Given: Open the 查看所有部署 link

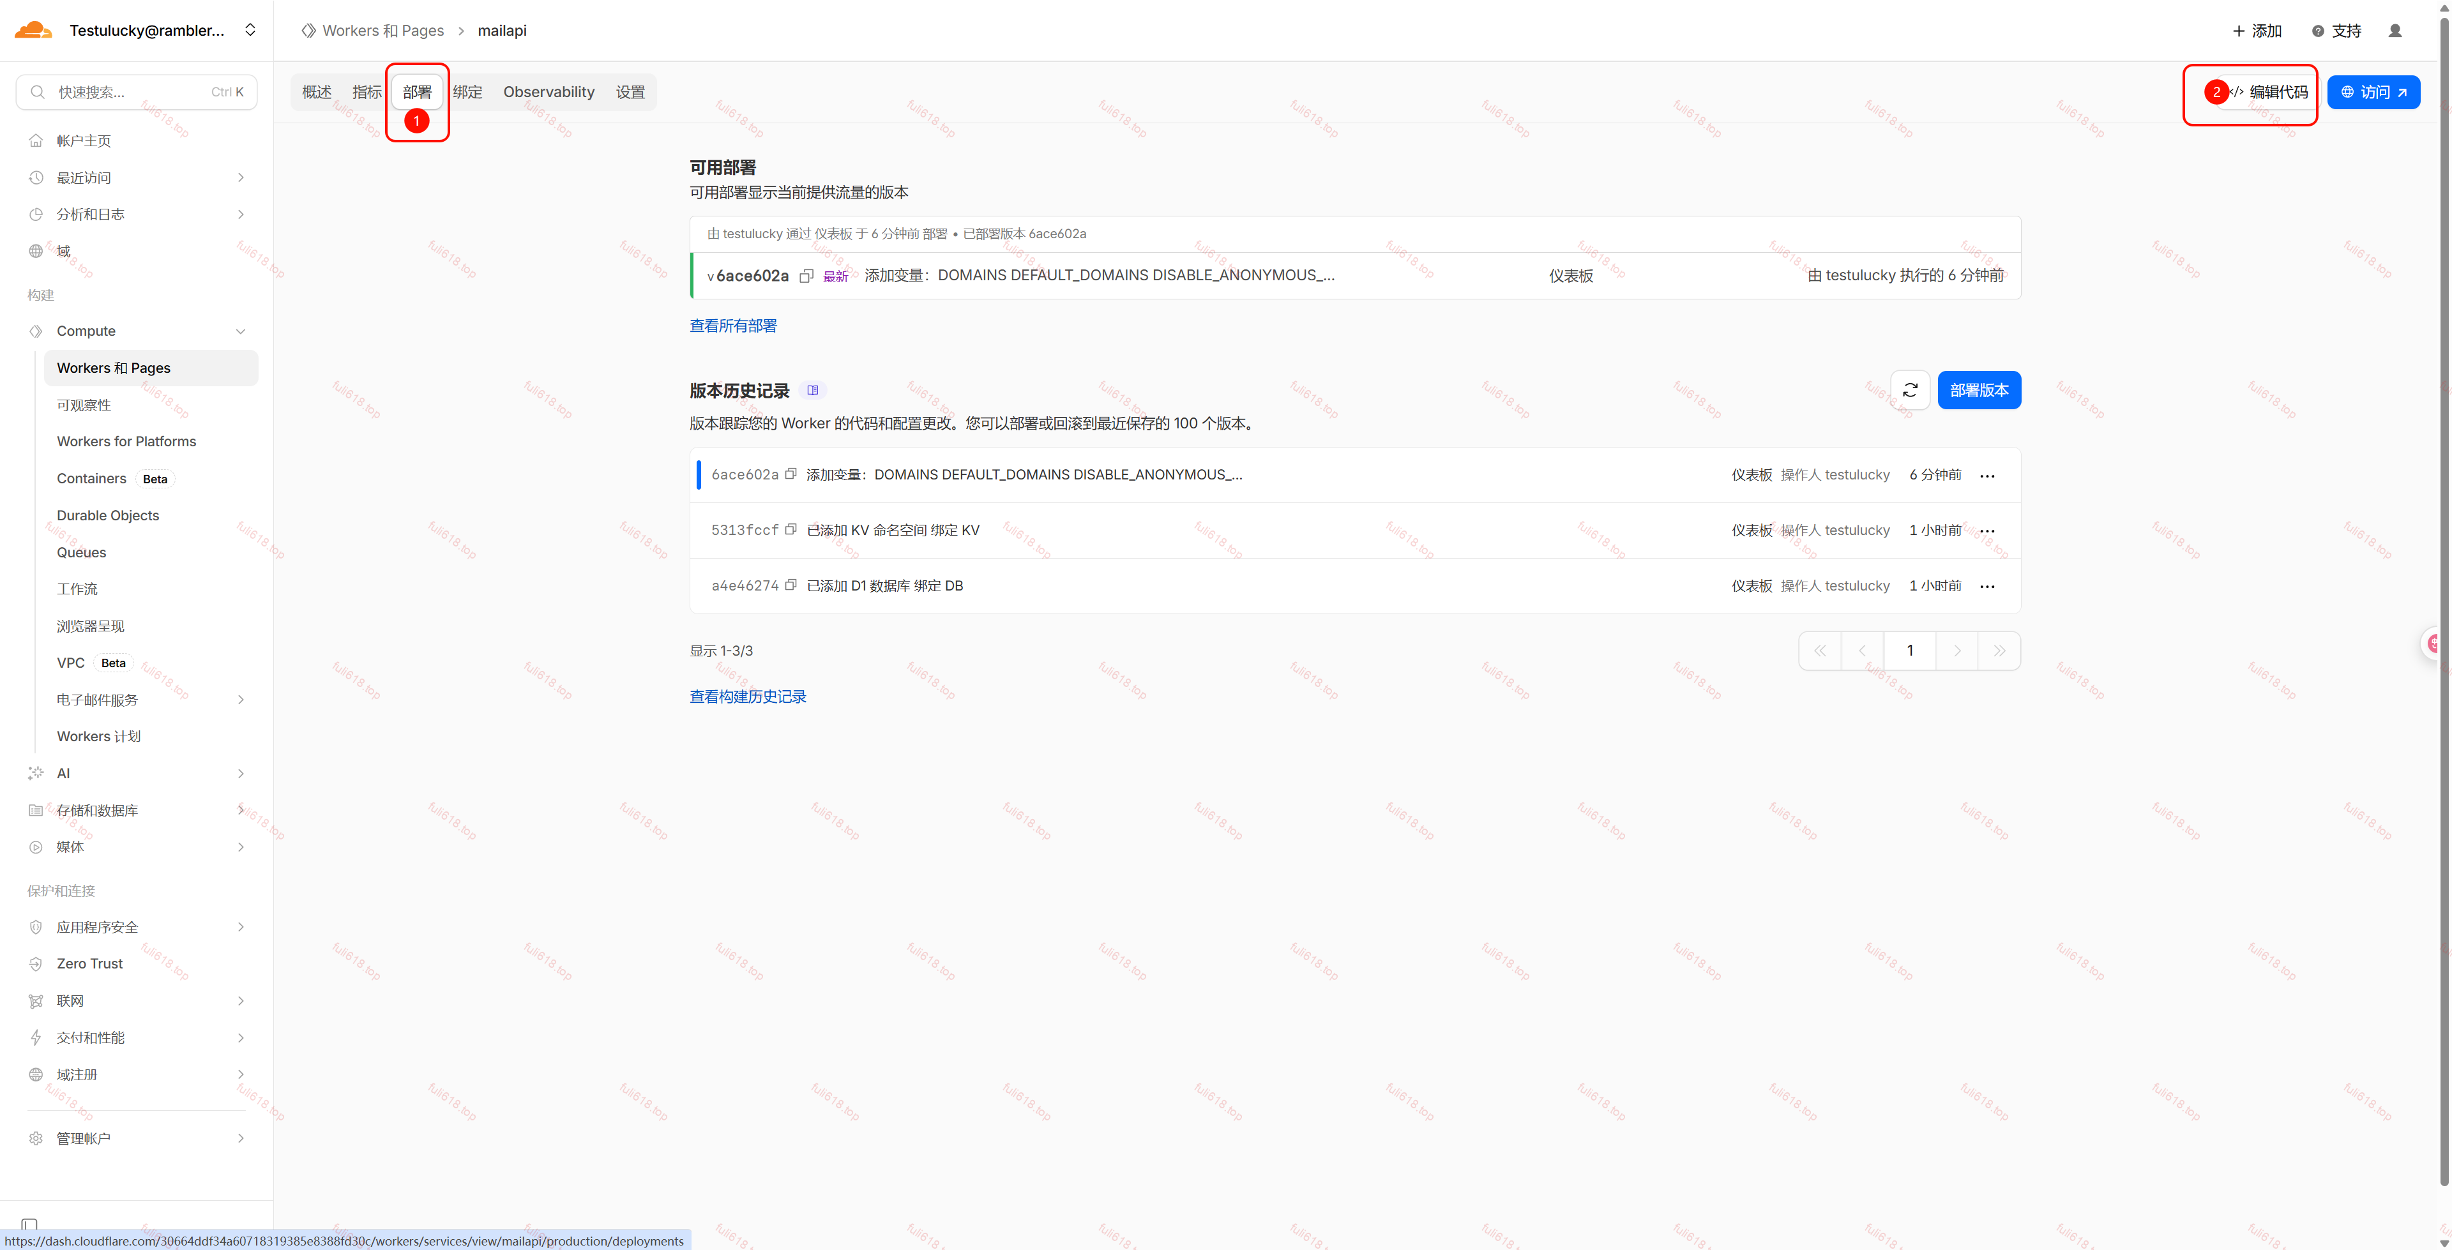Looking at the screenshot, I should pyautogui.click(x=733, y=326).
